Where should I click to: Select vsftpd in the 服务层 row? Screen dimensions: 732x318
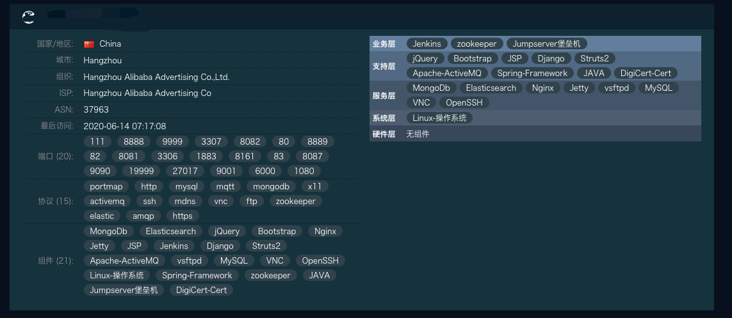pyautogui.click(x=617, y=88)
